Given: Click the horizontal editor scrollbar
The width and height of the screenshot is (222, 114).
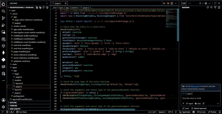Looking at the screenshot, I should click(98, 109).
